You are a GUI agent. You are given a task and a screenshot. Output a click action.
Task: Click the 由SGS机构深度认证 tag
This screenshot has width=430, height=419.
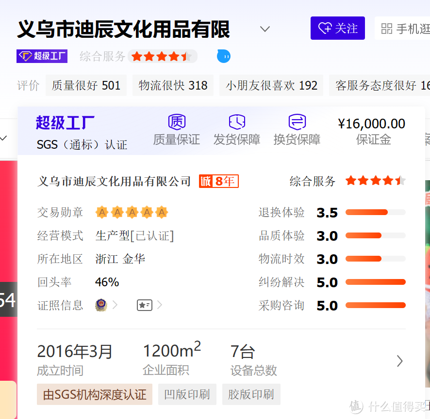pos(95,395)
